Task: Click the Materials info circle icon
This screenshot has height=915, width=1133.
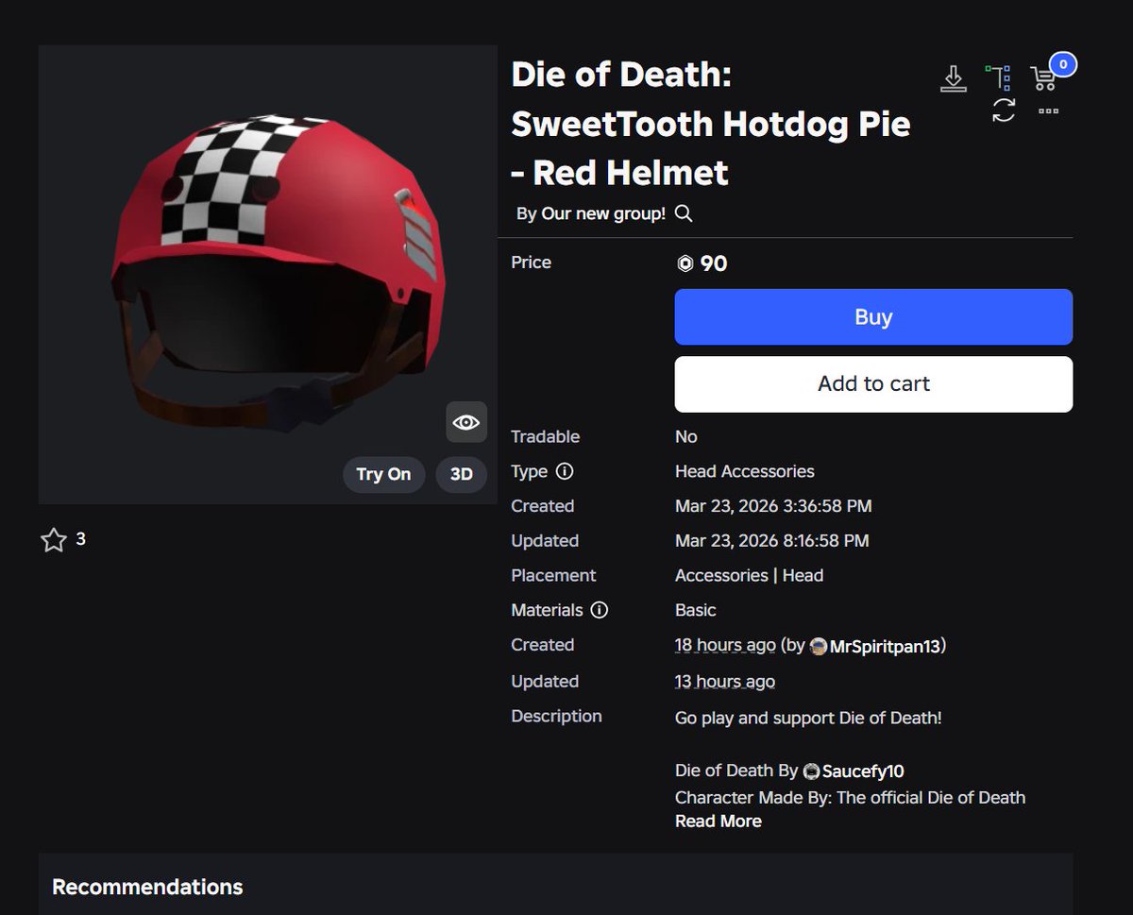Action: [599, 610]
